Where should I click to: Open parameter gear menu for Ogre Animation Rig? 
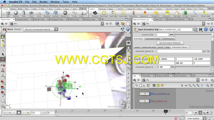(x=195, y=29)
